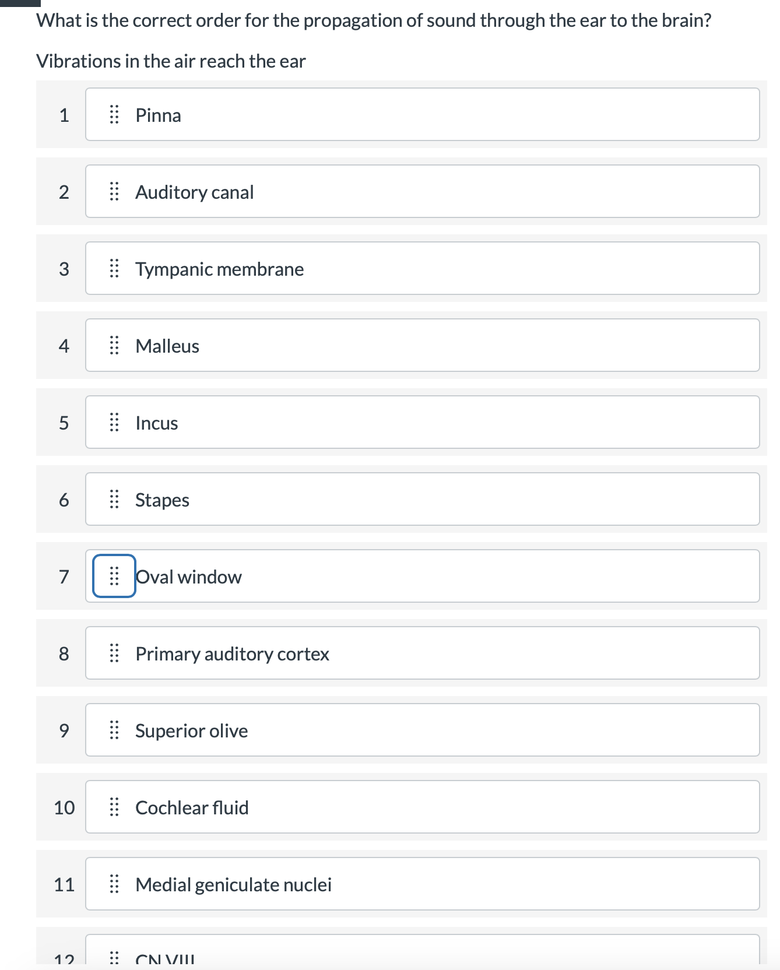Select the highlighted Oval window drag handle
The width and height of the screenshot is (780, 970).
114,577
